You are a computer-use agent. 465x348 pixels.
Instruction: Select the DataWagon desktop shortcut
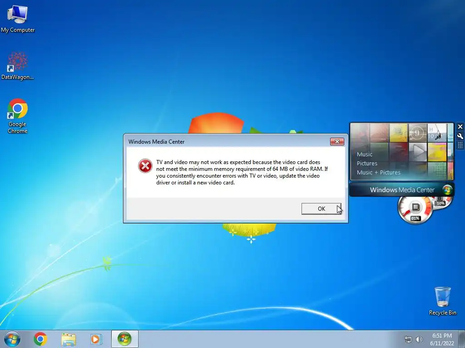coord(18,66)
